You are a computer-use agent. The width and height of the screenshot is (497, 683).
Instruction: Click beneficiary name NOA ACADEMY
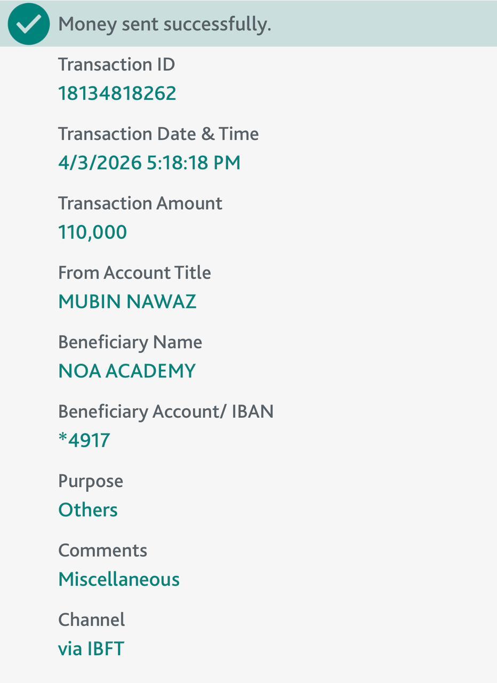126,371
